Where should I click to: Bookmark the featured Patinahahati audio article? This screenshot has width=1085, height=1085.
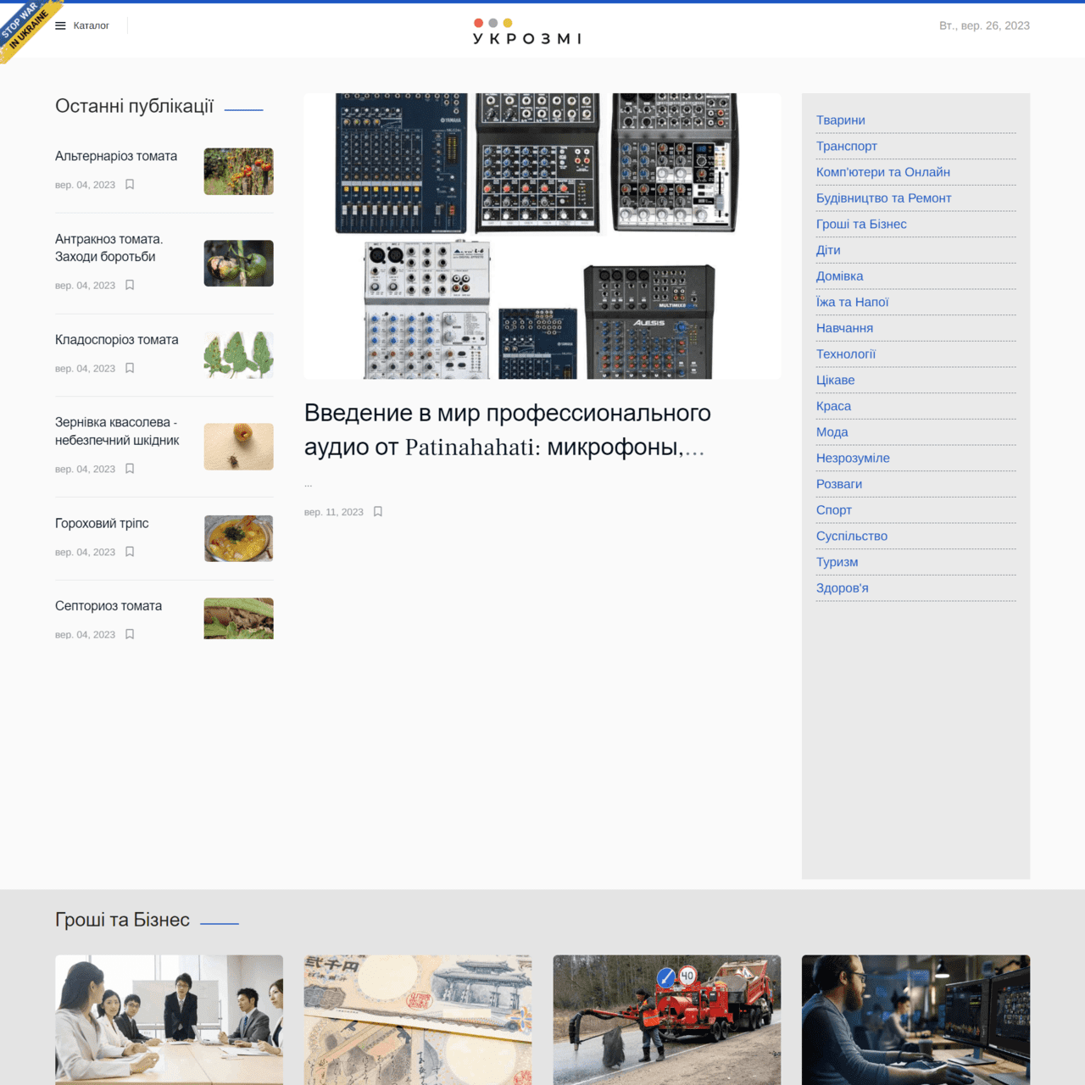[x=378, y=512]
